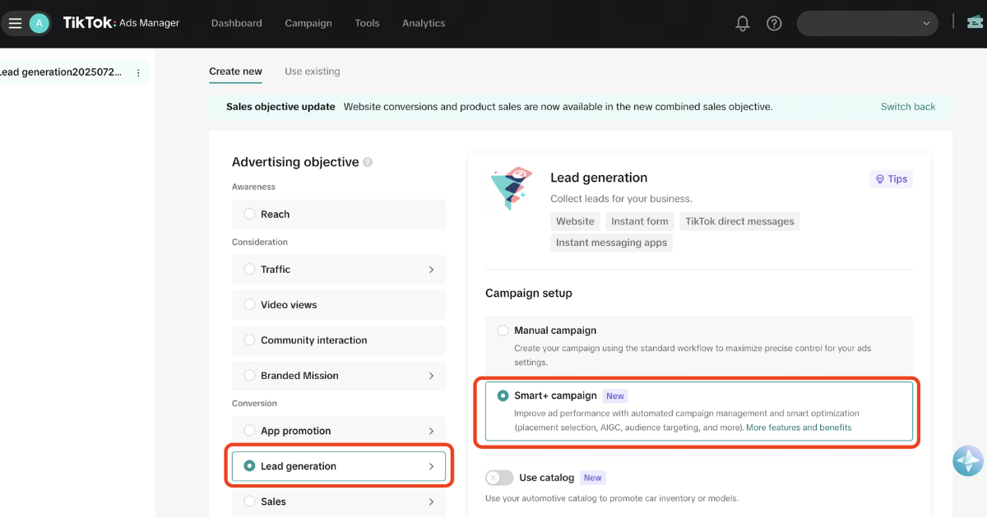Image resolution: width=987 pixels, height=518 pixels.
Task: Open three-dot menu beside Lead generation campaign
Action: (138, 72)
